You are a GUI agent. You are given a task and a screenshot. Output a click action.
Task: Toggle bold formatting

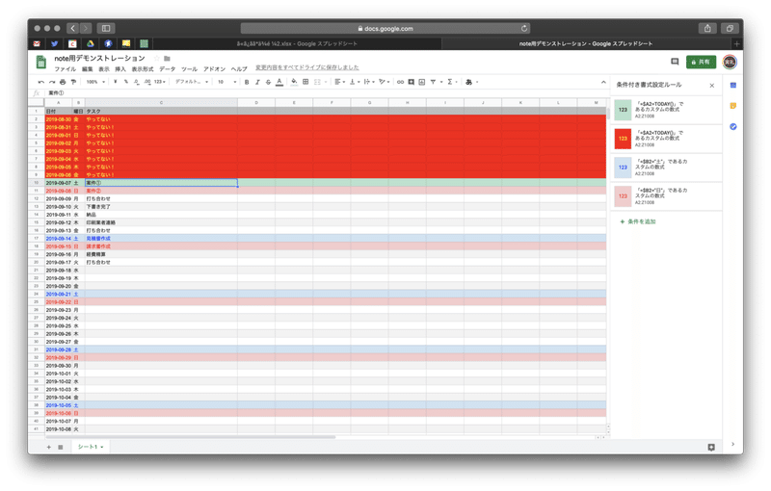coord(247,82)
